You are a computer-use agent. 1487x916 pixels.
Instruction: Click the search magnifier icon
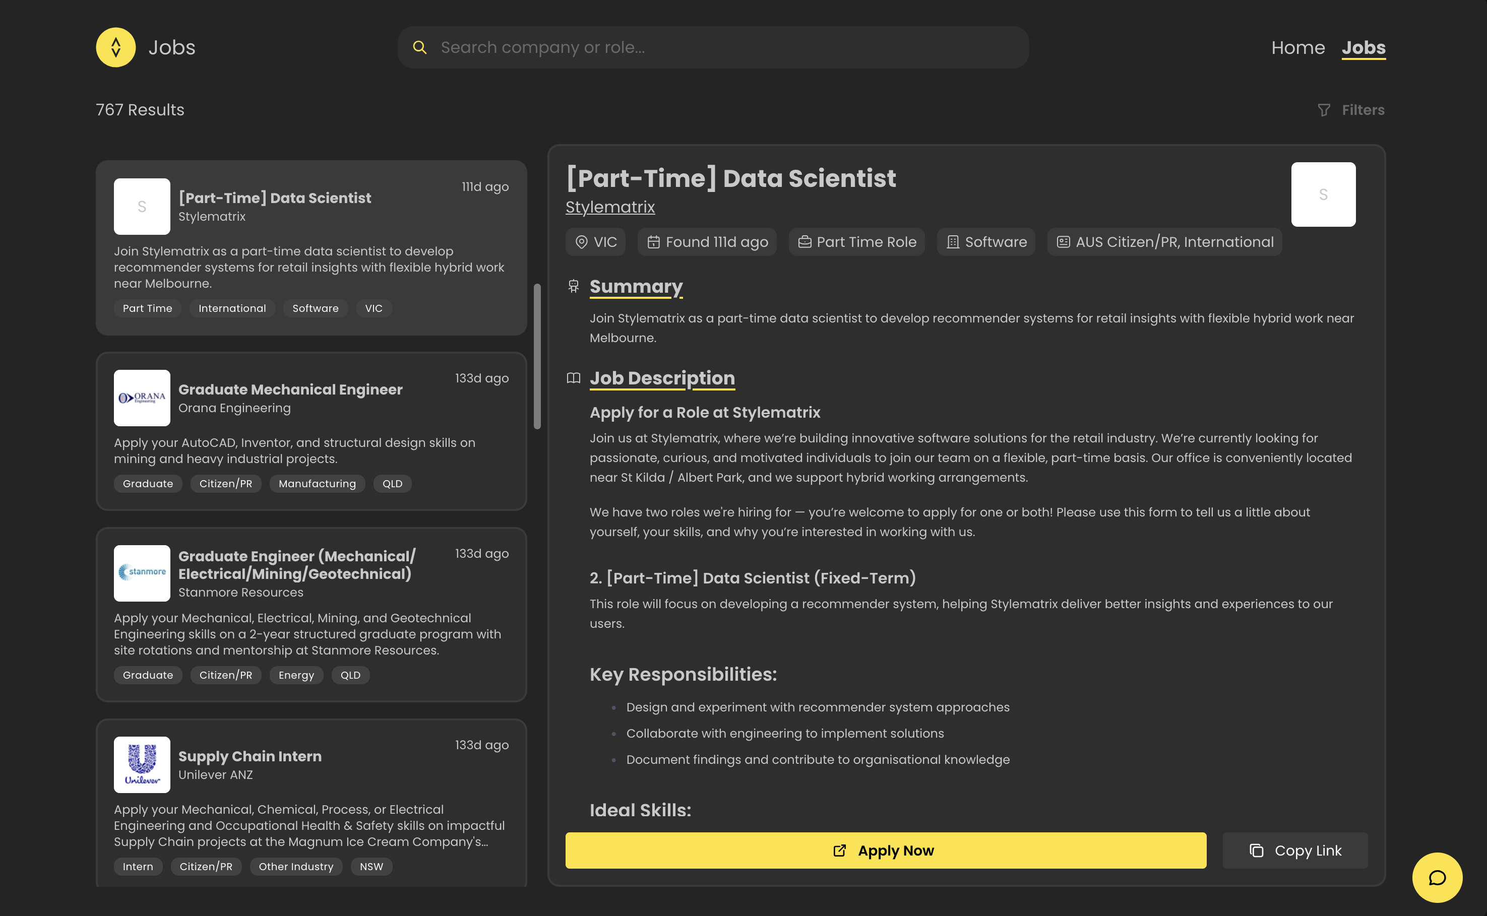pos(419,47)
